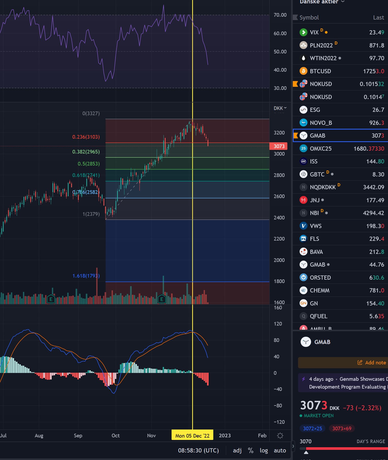This screenshot has height=460, width=388.
Task: Toggle log scale
Action: 264,450
